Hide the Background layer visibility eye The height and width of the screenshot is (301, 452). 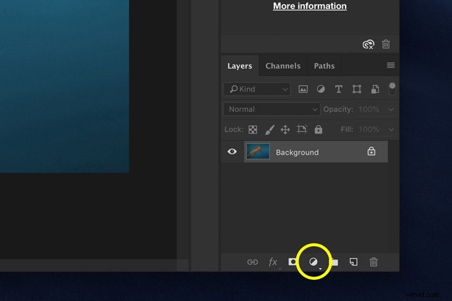pyautogui.click(x=231, y=152)
